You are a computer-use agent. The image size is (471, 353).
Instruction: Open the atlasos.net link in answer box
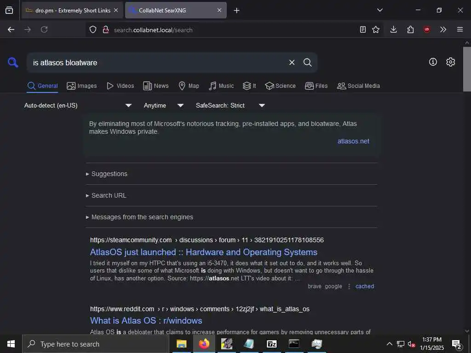353,141
